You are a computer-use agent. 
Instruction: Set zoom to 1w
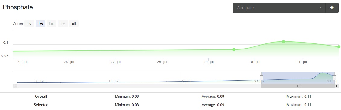pyautogui.click(x=40, y=23)
